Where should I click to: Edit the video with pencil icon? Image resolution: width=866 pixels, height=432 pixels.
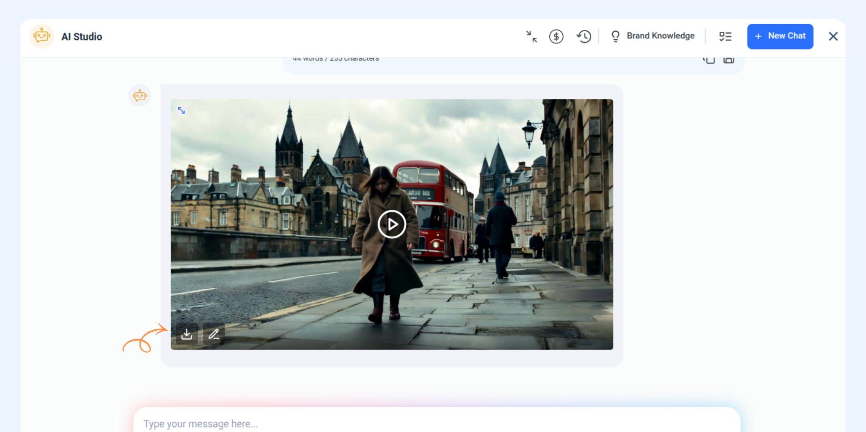click(x=214, y=334)
